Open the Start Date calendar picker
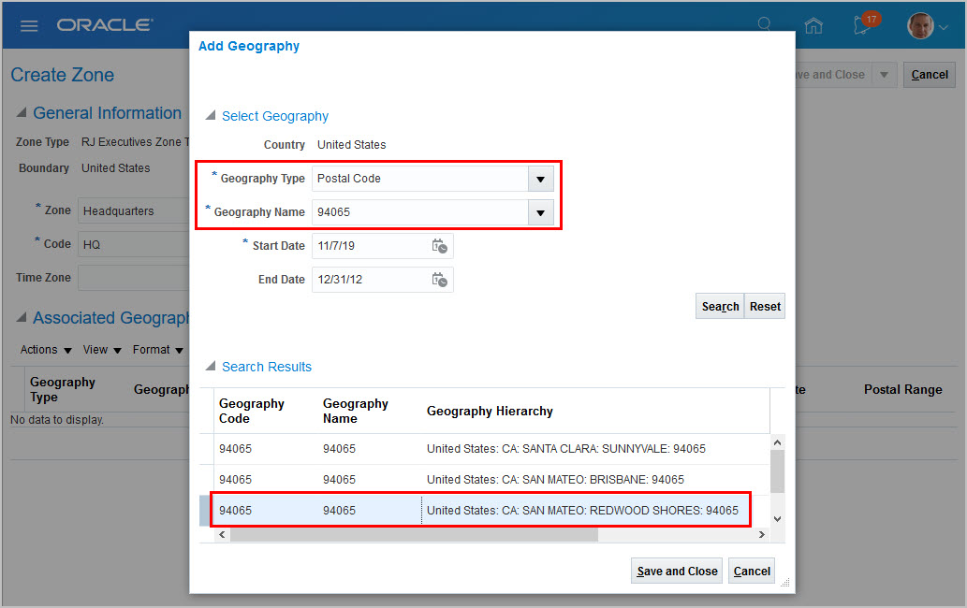This screenshot has width=967, height=608. coord(439,246)
